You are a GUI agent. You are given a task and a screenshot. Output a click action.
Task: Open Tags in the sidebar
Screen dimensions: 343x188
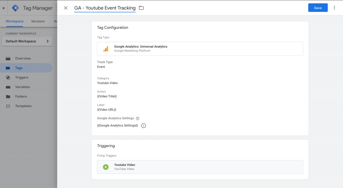pos(26,68)
